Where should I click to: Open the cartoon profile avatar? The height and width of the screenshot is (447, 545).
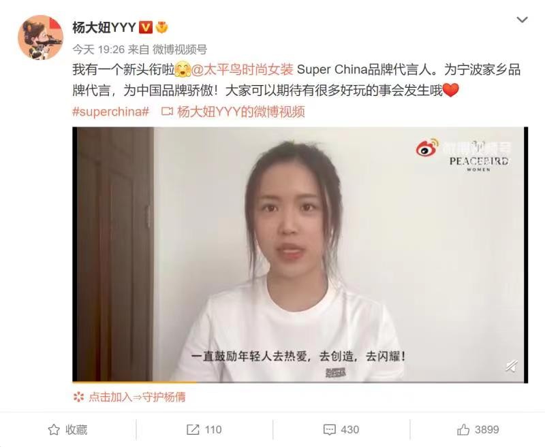click(x=40, y=37)
